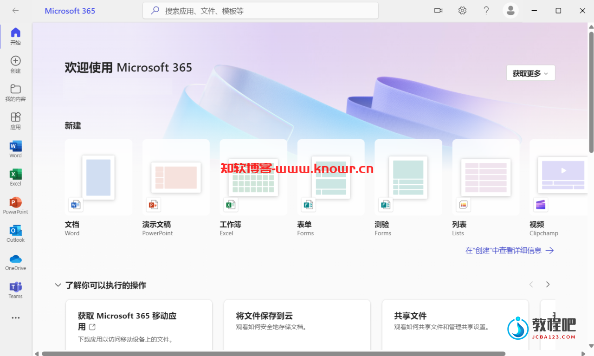Click the Microsoft 365 title text
Image resolution: width=594 pixels, height=356 pixels.
70,11
